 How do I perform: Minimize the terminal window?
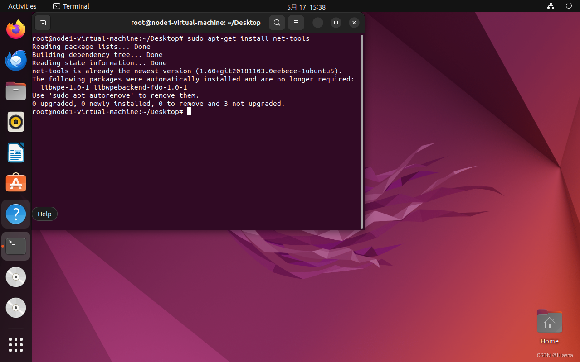click(x=318, y=23)
